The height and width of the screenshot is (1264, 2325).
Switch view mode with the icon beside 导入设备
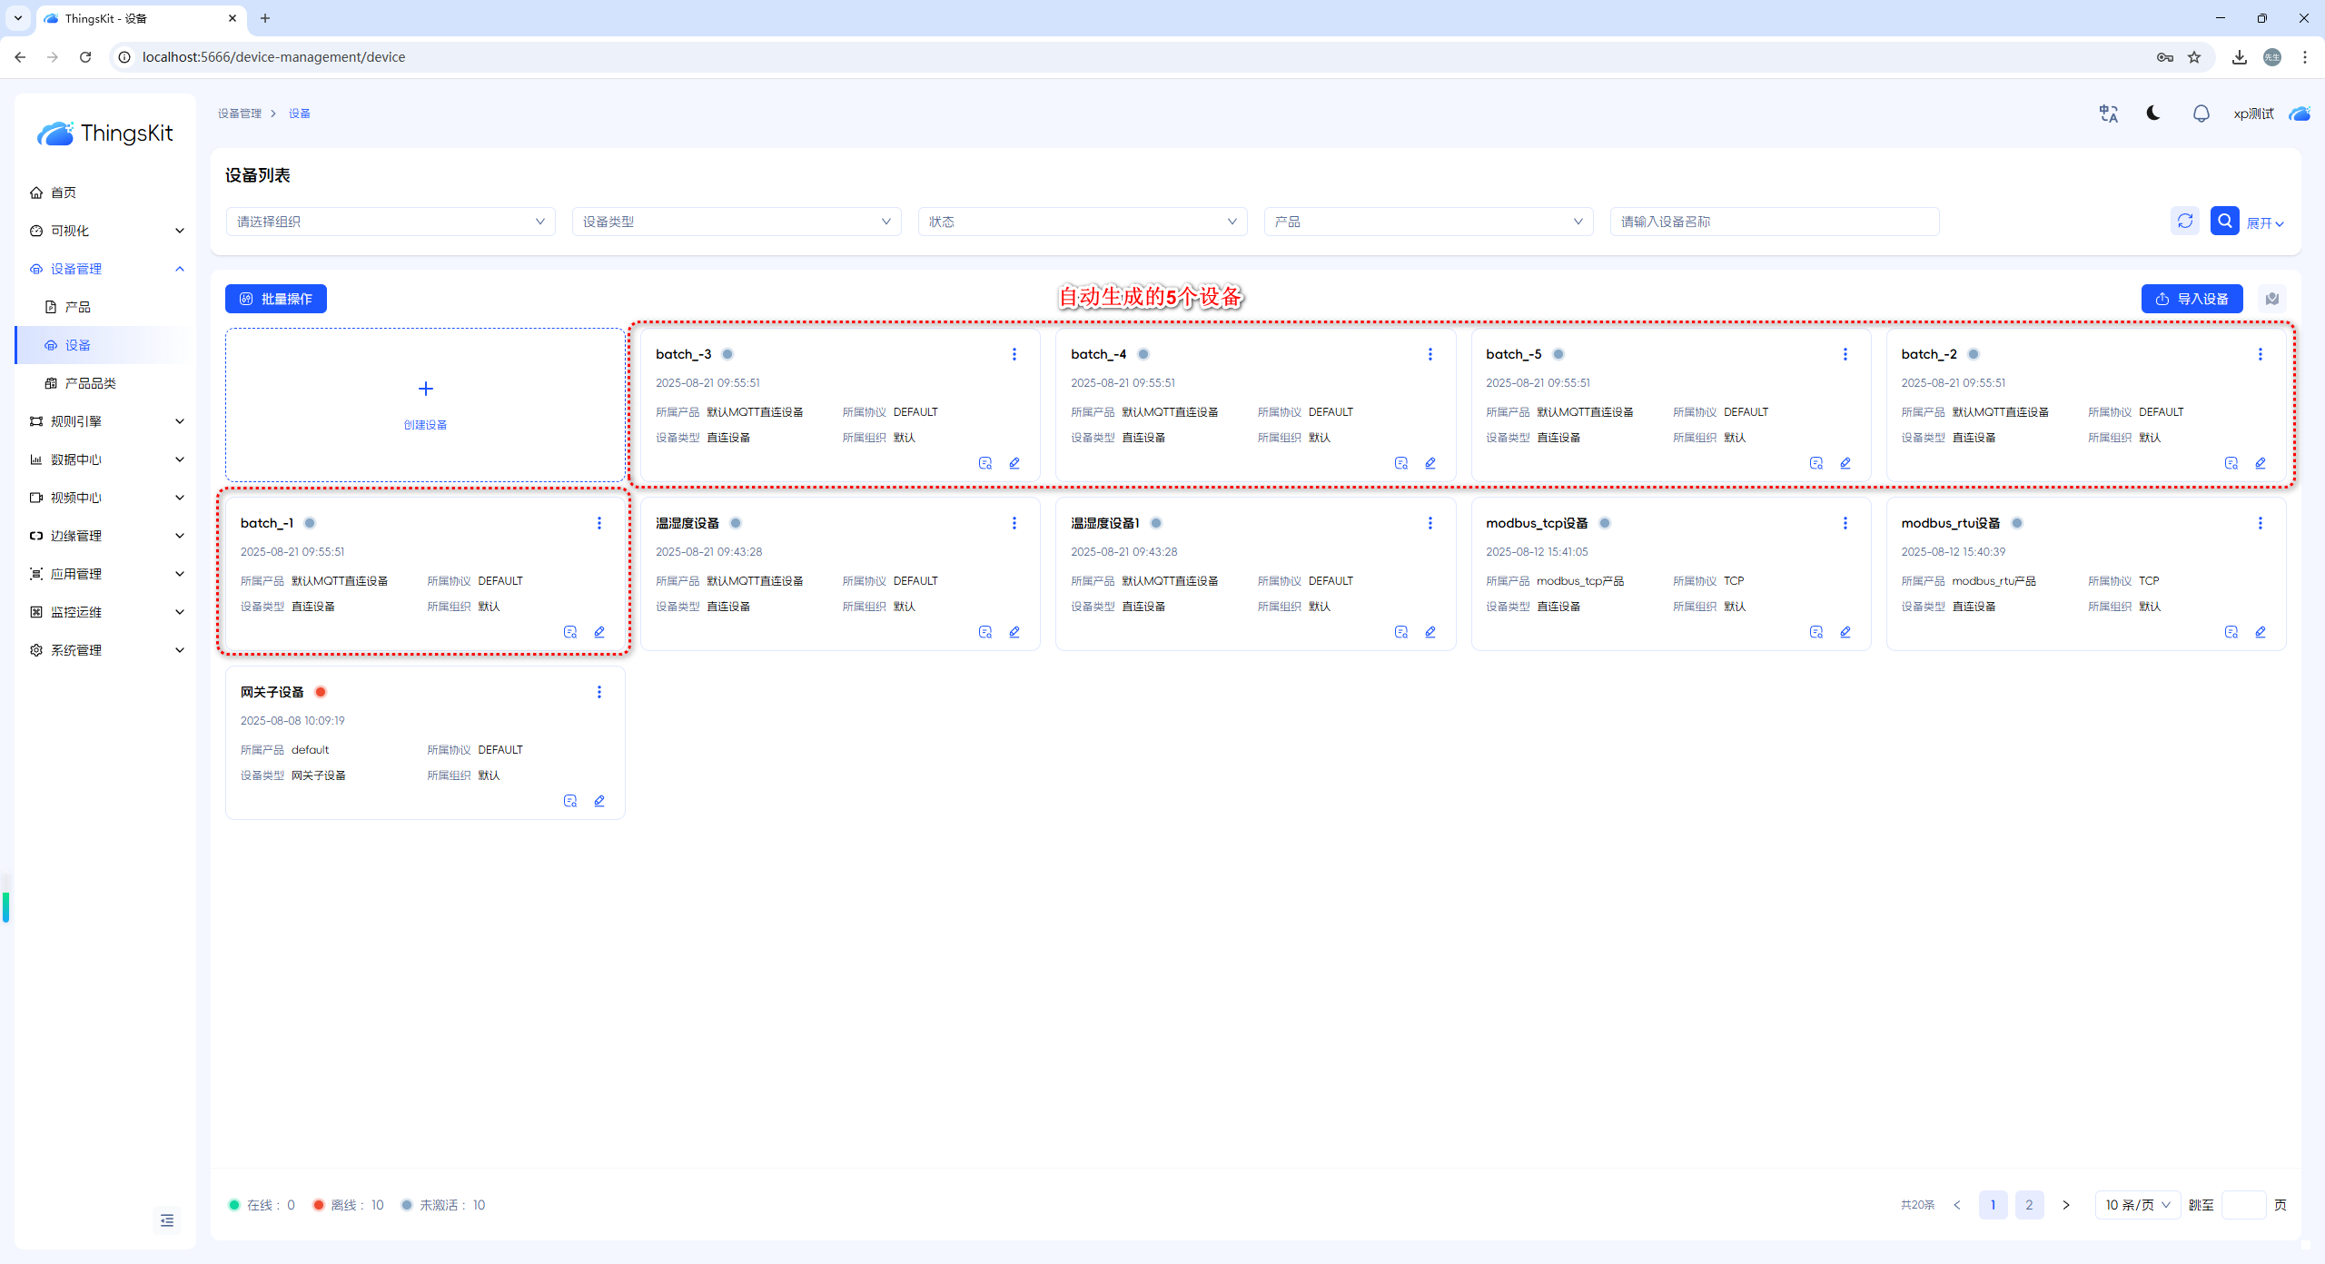click(2272, 299)
